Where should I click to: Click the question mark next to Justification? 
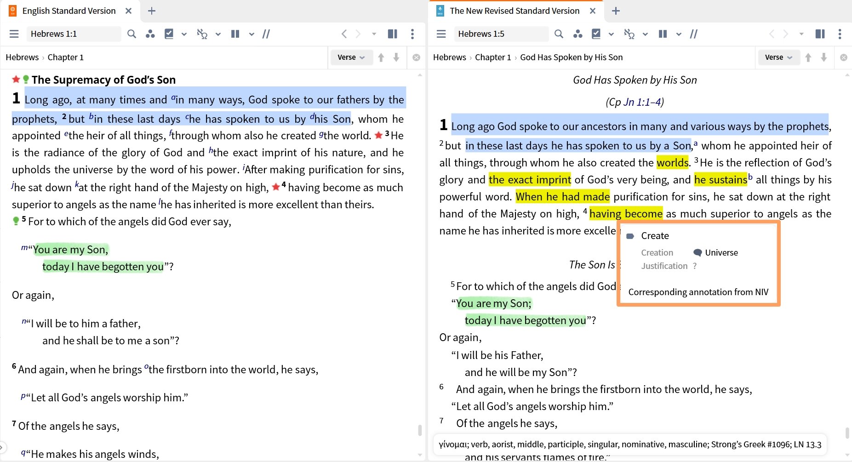pos(695,266)
